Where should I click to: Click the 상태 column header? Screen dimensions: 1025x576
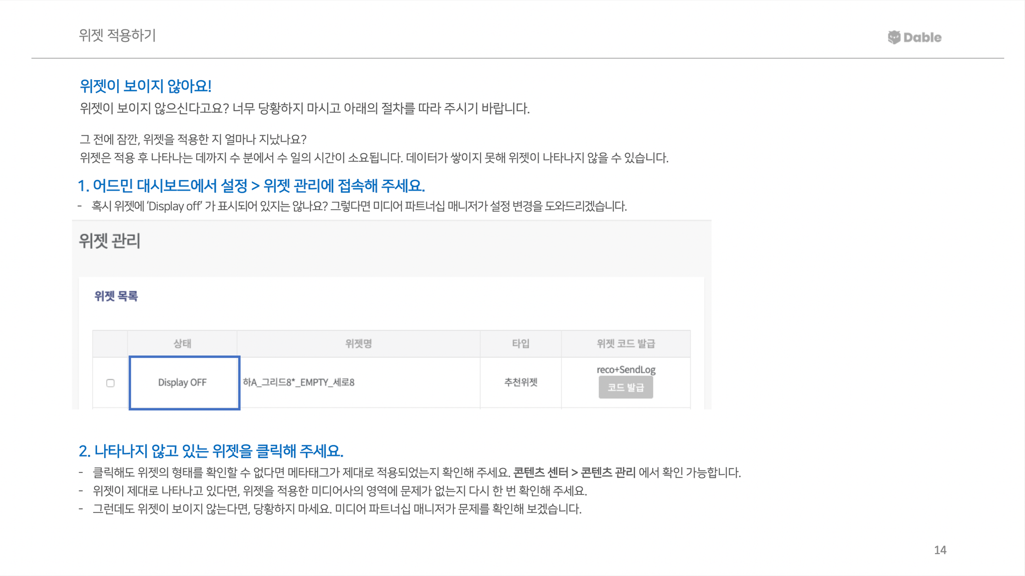pyautogui.click(x=182, y=343)
